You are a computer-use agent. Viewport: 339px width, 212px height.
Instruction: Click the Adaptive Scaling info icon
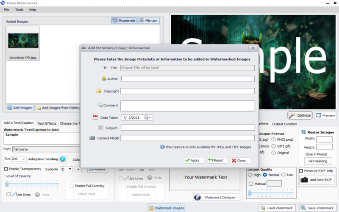pos(63,159)
